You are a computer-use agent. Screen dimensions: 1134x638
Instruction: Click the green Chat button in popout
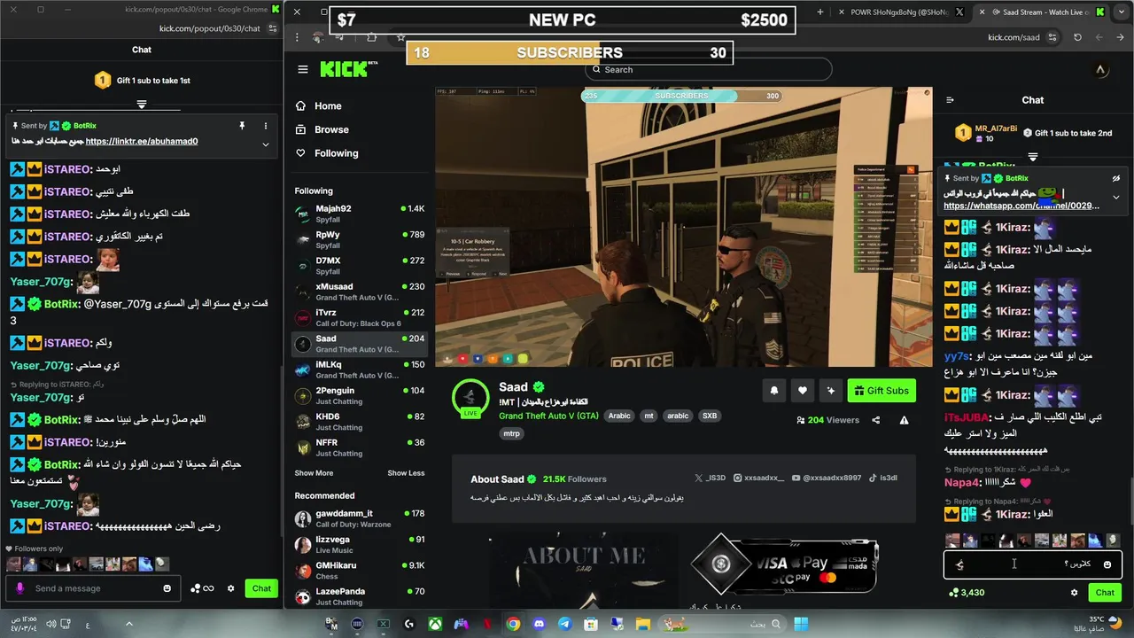(x=261, y=588)
